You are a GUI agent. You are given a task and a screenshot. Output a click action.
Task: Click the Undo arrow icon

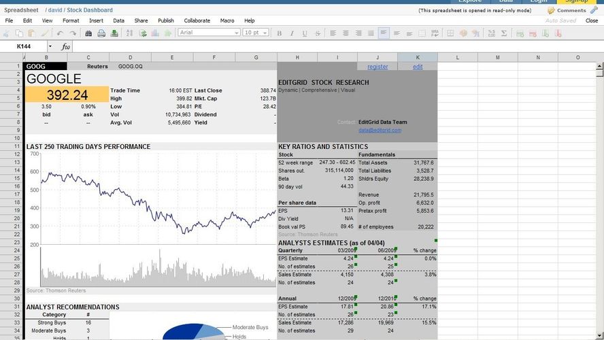pos(60,33)
